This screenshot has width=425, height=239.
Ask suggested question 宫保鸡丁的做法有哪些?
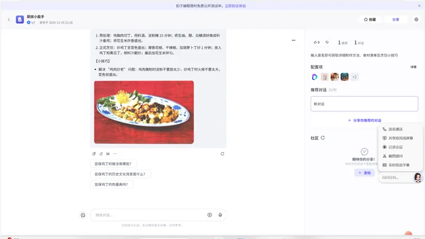(113, 164)
